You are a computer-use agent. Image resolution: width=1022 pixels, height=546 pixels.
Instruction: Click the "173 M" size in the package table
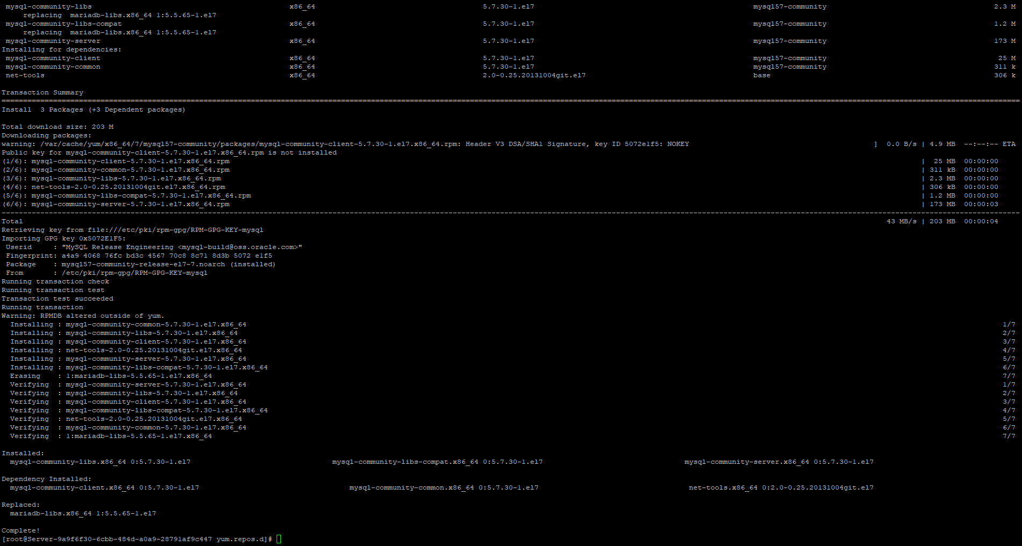click(1005, 41)
